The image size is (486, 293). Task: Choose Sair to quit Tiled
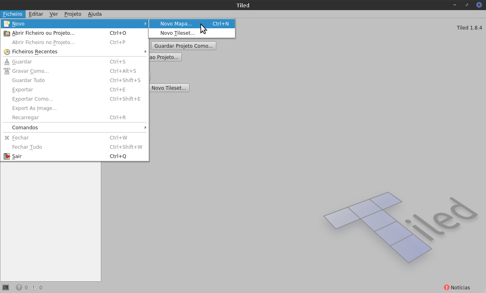(75, 156)
